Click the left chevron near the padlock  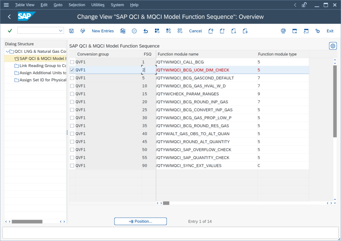click(x=295, y=5)
